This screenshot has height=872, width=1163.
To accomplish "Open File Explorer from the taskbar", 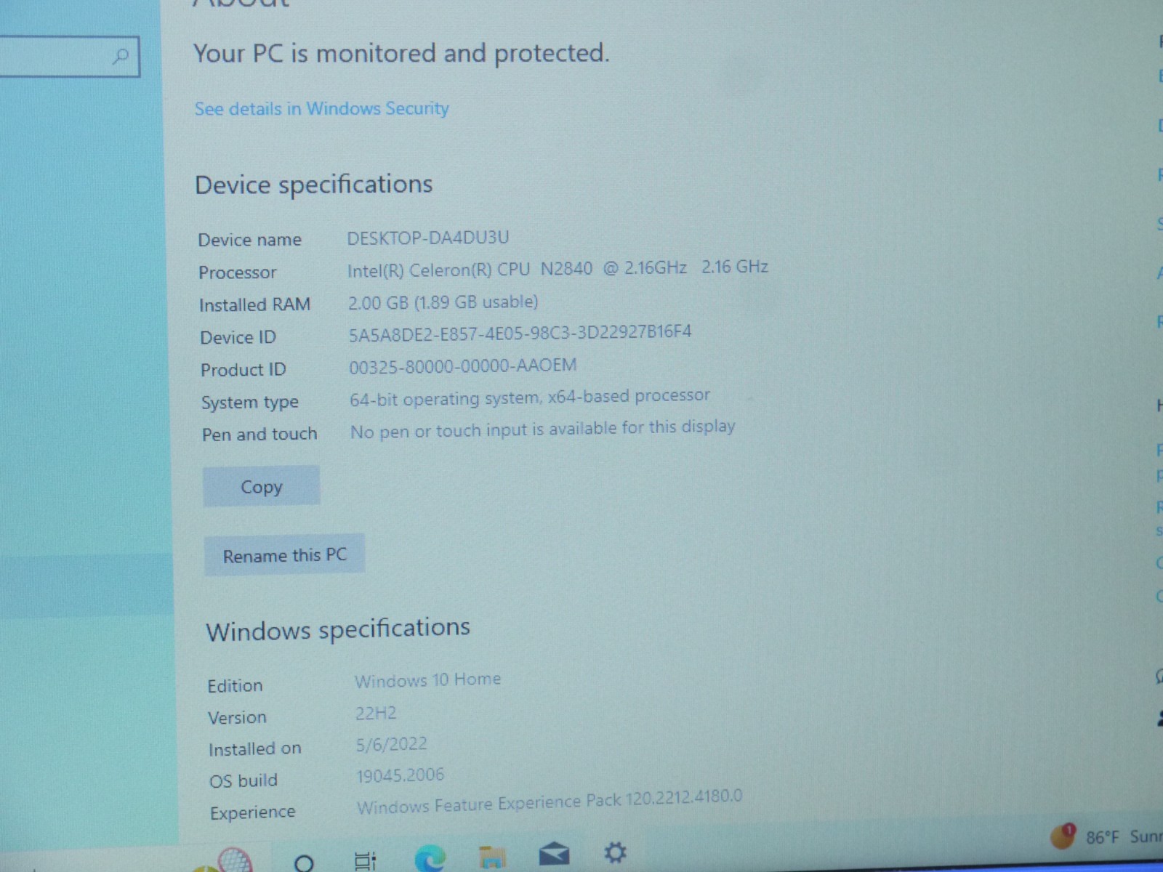I will pos(492,857).
